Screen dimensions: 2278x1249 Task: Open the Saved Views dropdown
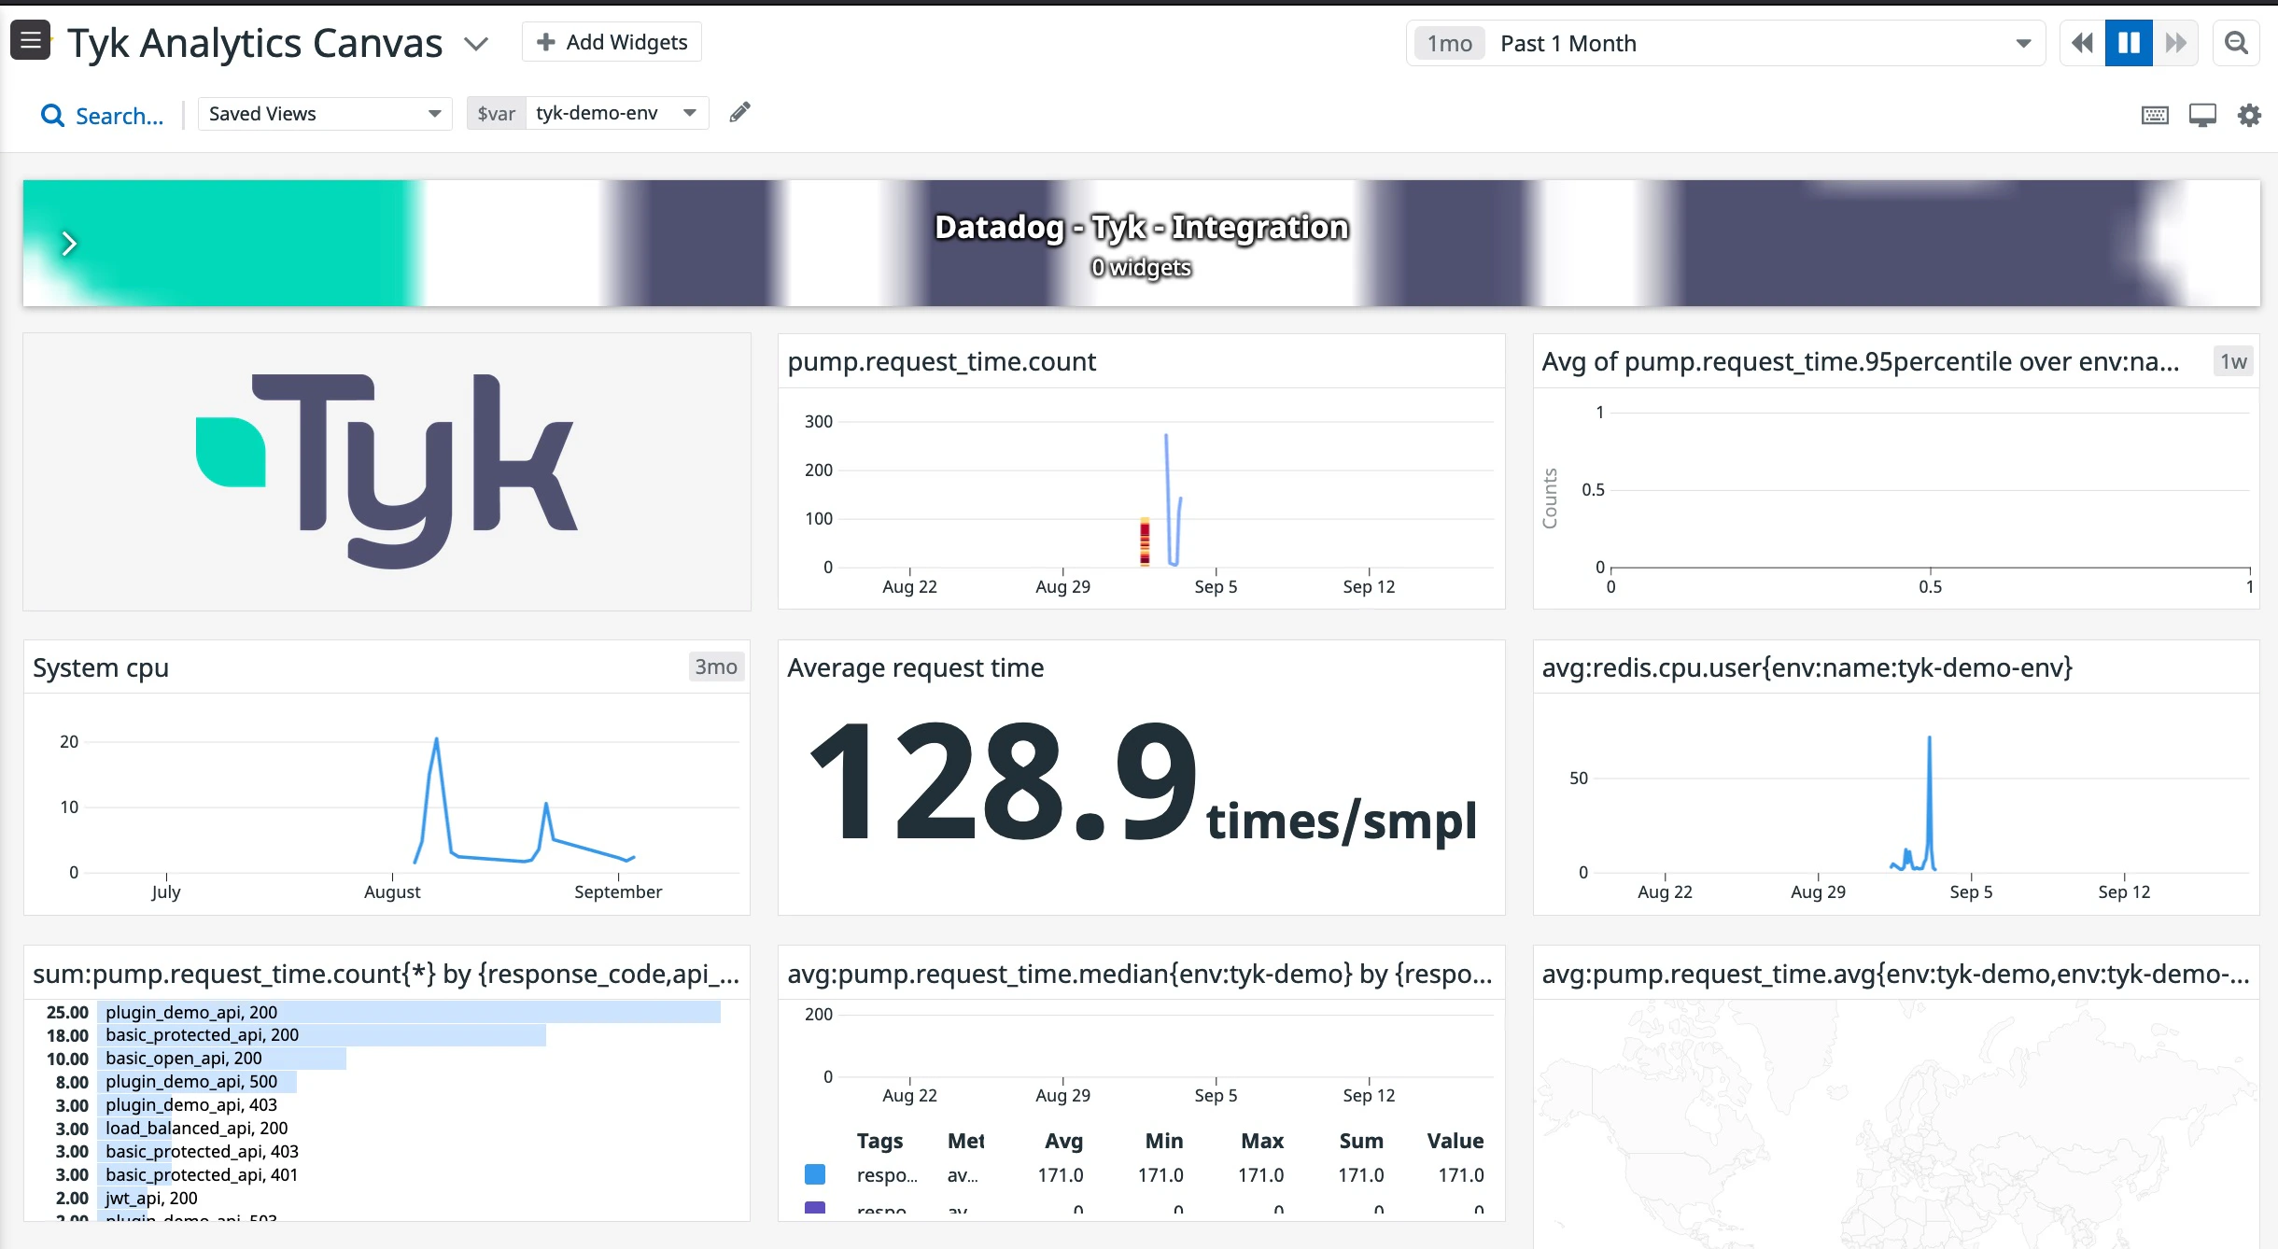pyautogui.click(x=324, y=113)
